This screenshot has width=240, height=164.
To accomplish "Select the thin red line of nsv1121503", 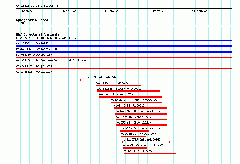I will [x=124, y=80].
